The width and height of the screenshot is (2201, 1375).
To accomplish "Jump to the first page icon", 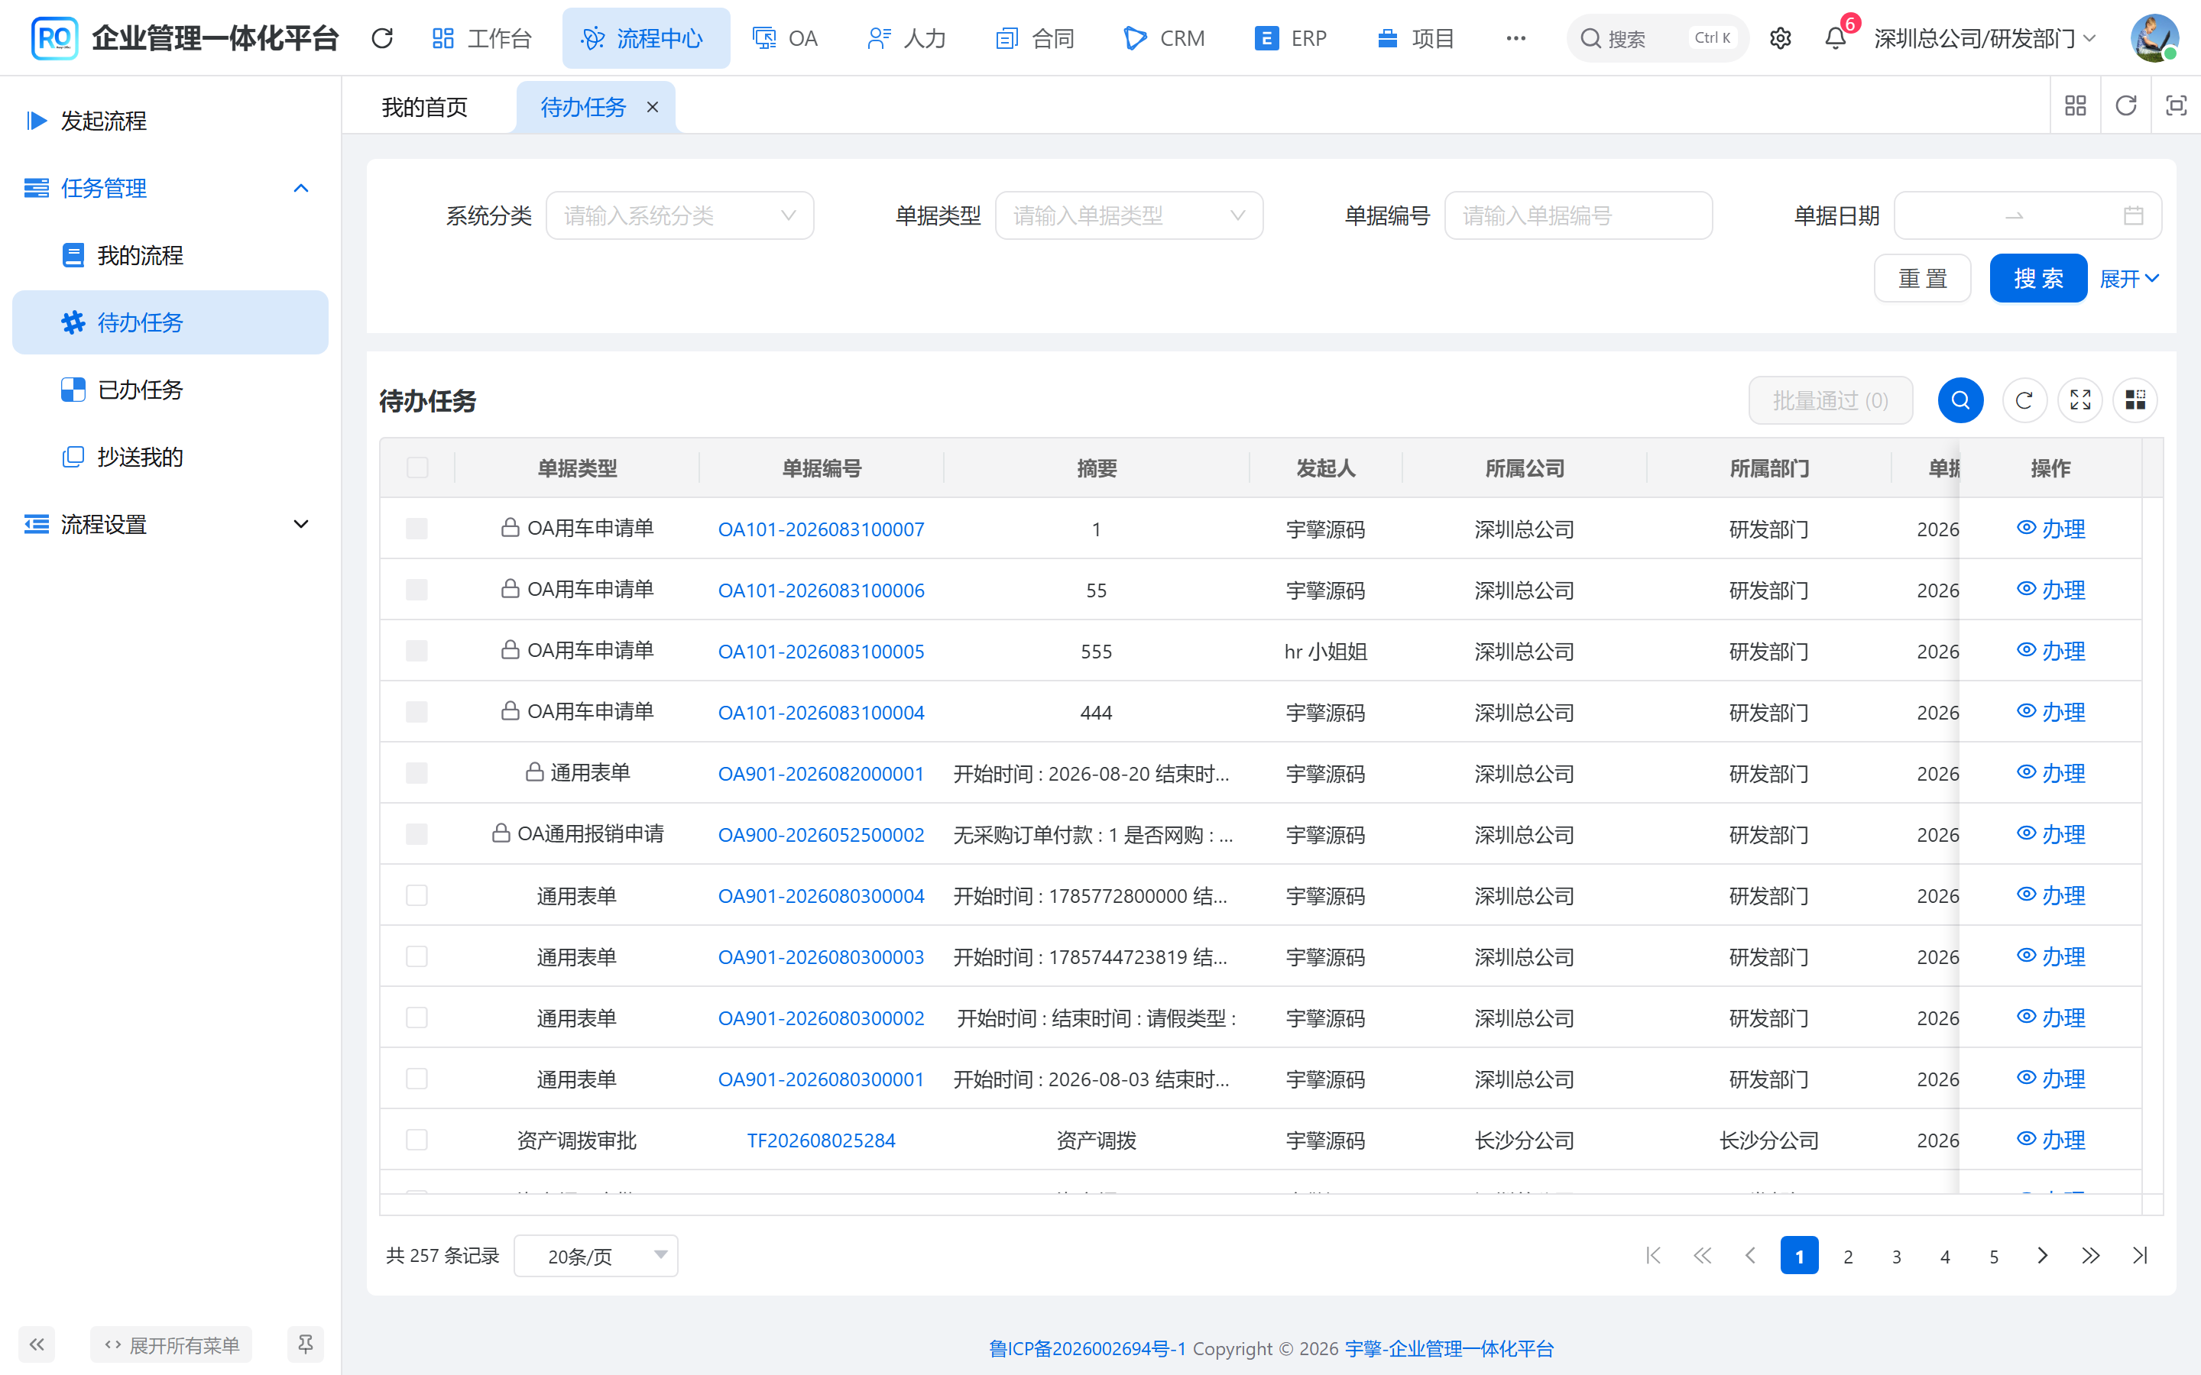I will (x=1654, y=1256).
